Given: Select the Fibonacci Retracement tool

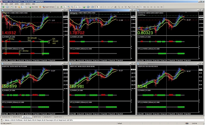Looking at the screenshot, I should (119, 7).
